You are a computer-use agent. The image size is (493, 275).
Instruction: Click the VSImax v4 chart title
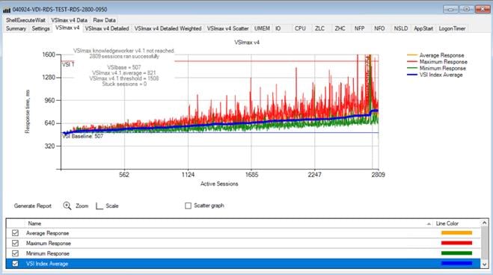click(247, 42)
